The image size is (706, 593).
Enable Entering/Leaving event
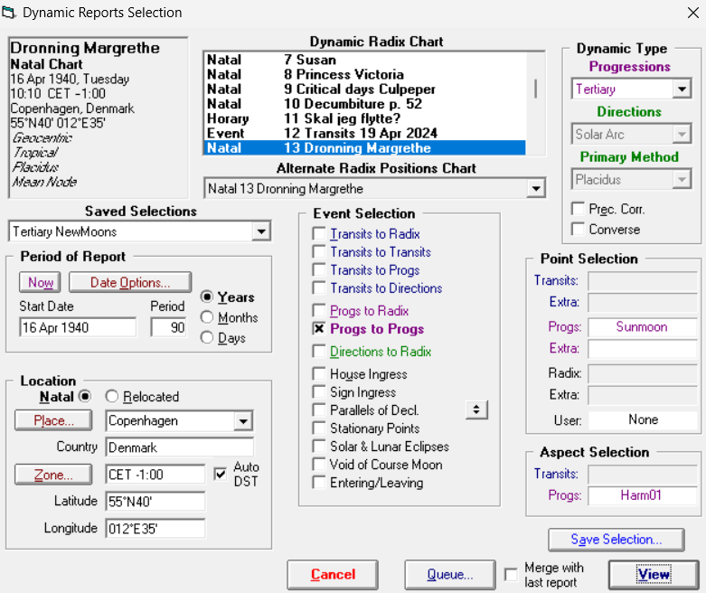coord(319,482)
